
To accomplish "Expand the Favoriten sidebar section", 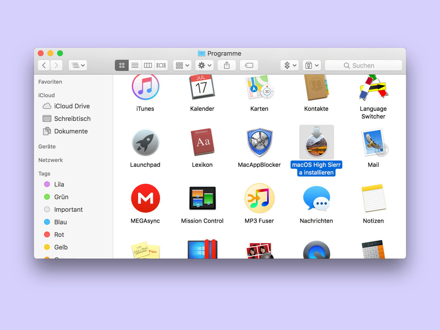I will pos(50,82).
